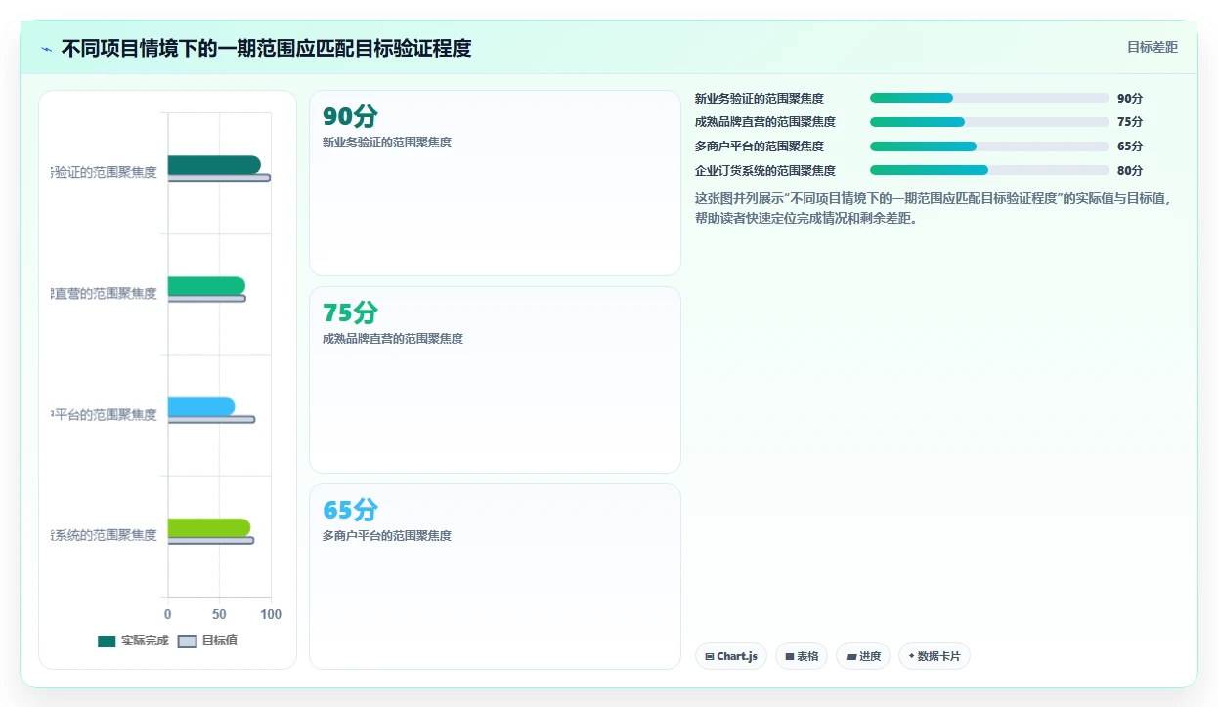1218x707 pixels.
Task: Click the 目标值 legend text
Action: (x=219, y=642)
